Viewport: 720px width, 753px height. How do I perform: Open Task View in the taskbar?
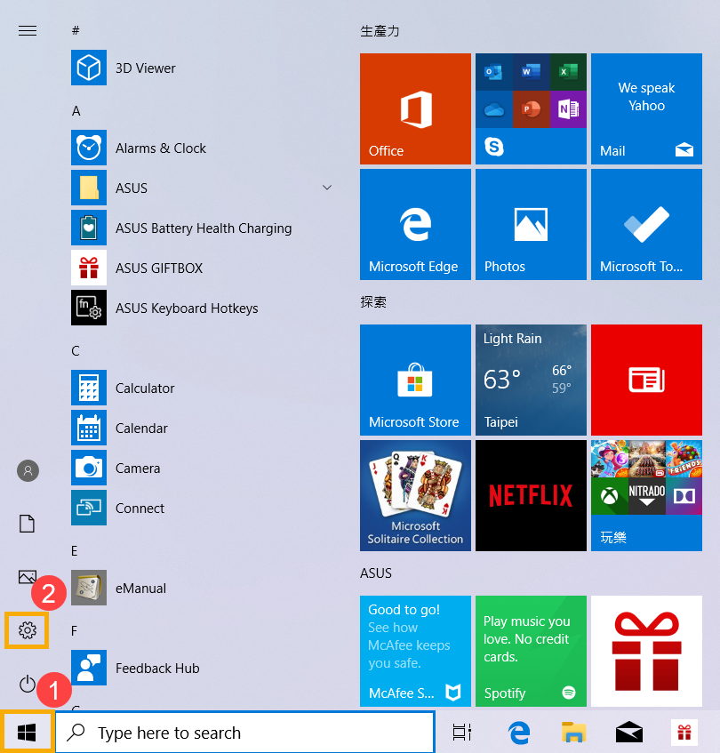(461, 733)
